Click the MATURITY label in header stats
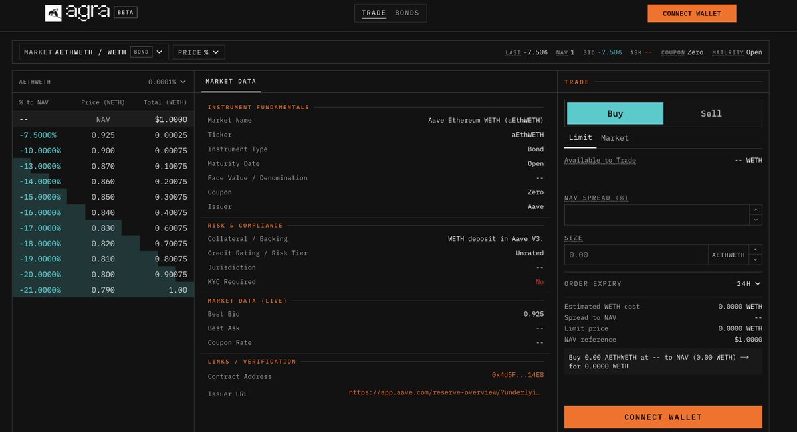Viewport: 797px width, 432px height. (x=728, y=53)
